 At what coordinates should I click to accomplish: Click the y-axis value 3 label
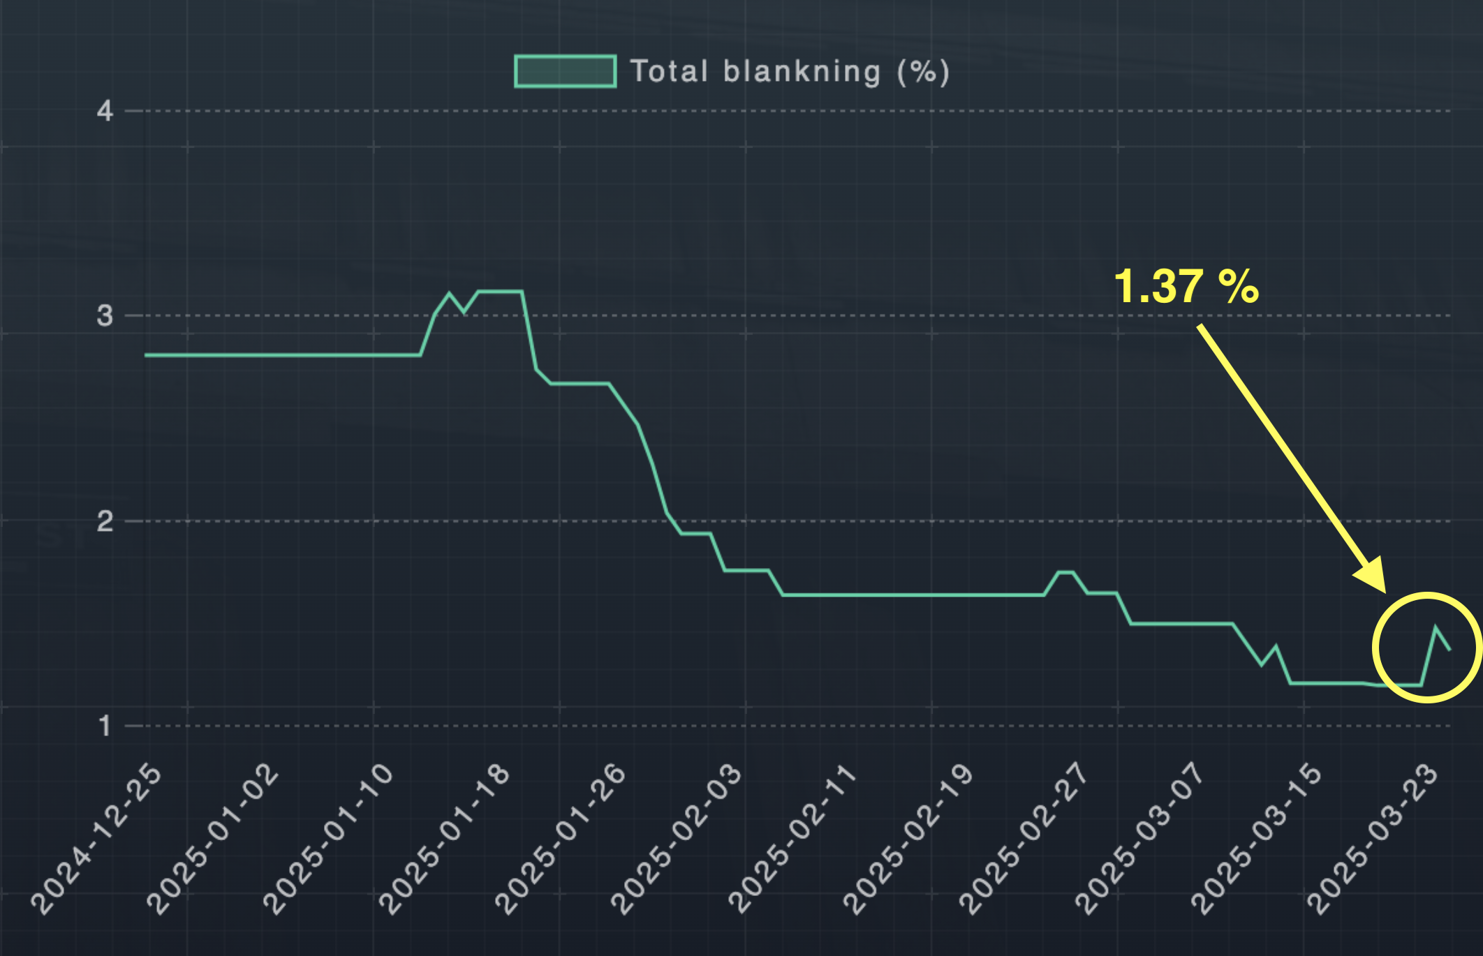pos(105,316)
